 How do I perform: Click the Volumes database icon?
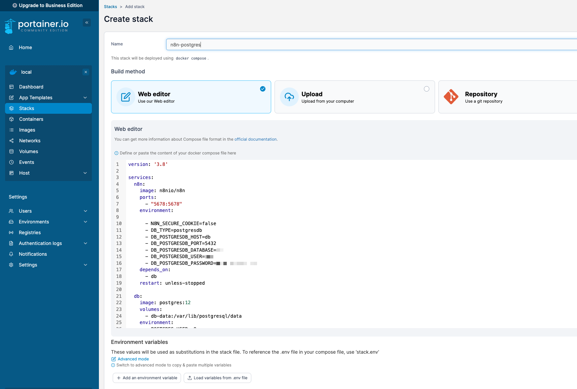11,151
